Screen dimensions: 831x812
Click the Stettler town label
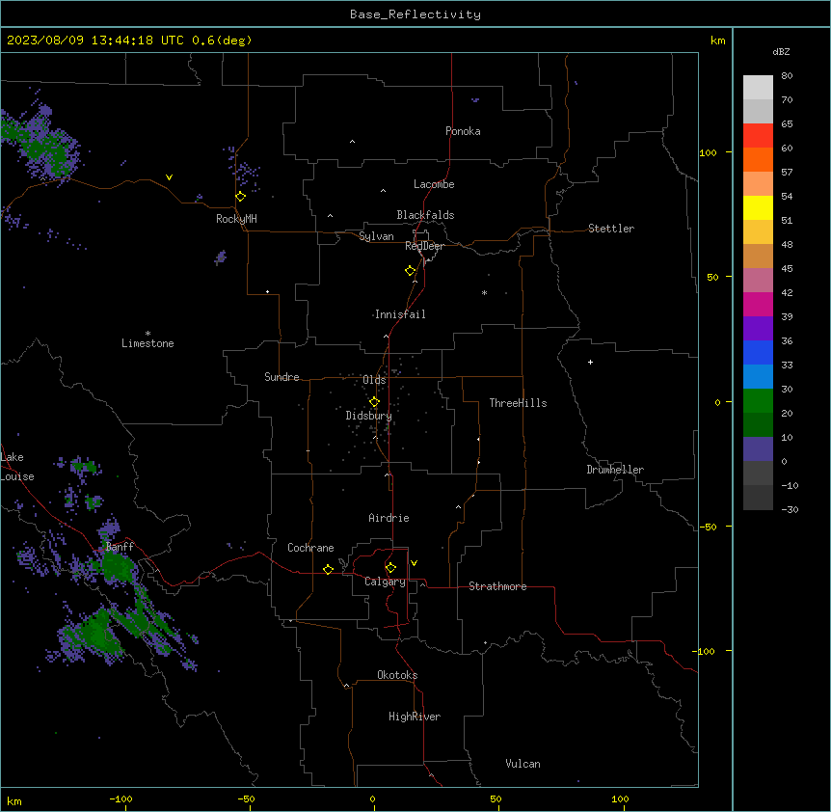coord(611,229)
